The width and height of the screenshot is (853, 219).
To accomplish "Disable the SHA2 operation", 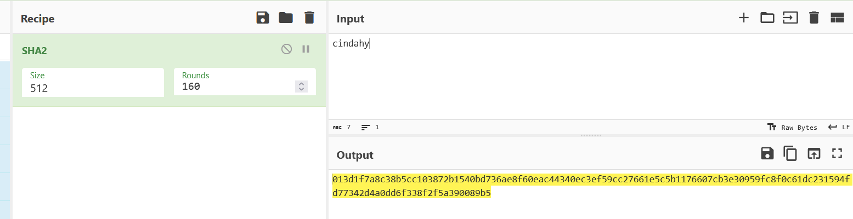I will pos(286,49).
